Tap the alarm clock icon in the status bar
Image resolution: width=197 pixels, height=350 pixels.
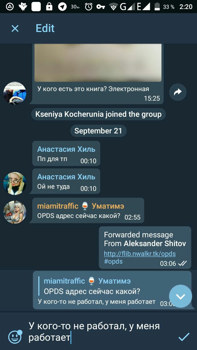(89, 7)
